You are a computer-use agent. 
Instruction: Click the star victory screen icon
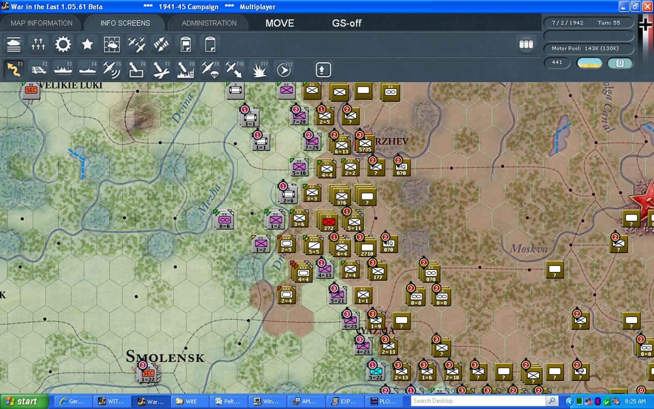pos(87,45)
